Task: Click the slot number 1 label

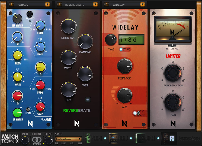Action: tap(11, 4)
